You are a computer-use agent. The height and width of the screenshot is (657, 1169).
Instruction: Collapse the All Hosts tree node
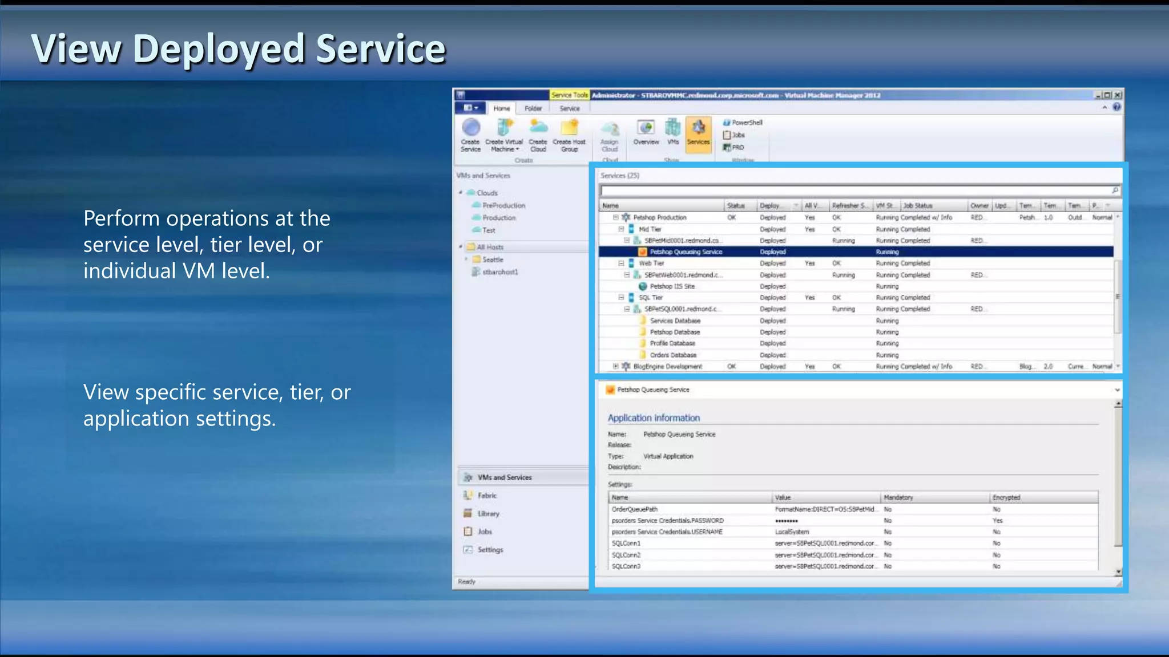[461, 247]
